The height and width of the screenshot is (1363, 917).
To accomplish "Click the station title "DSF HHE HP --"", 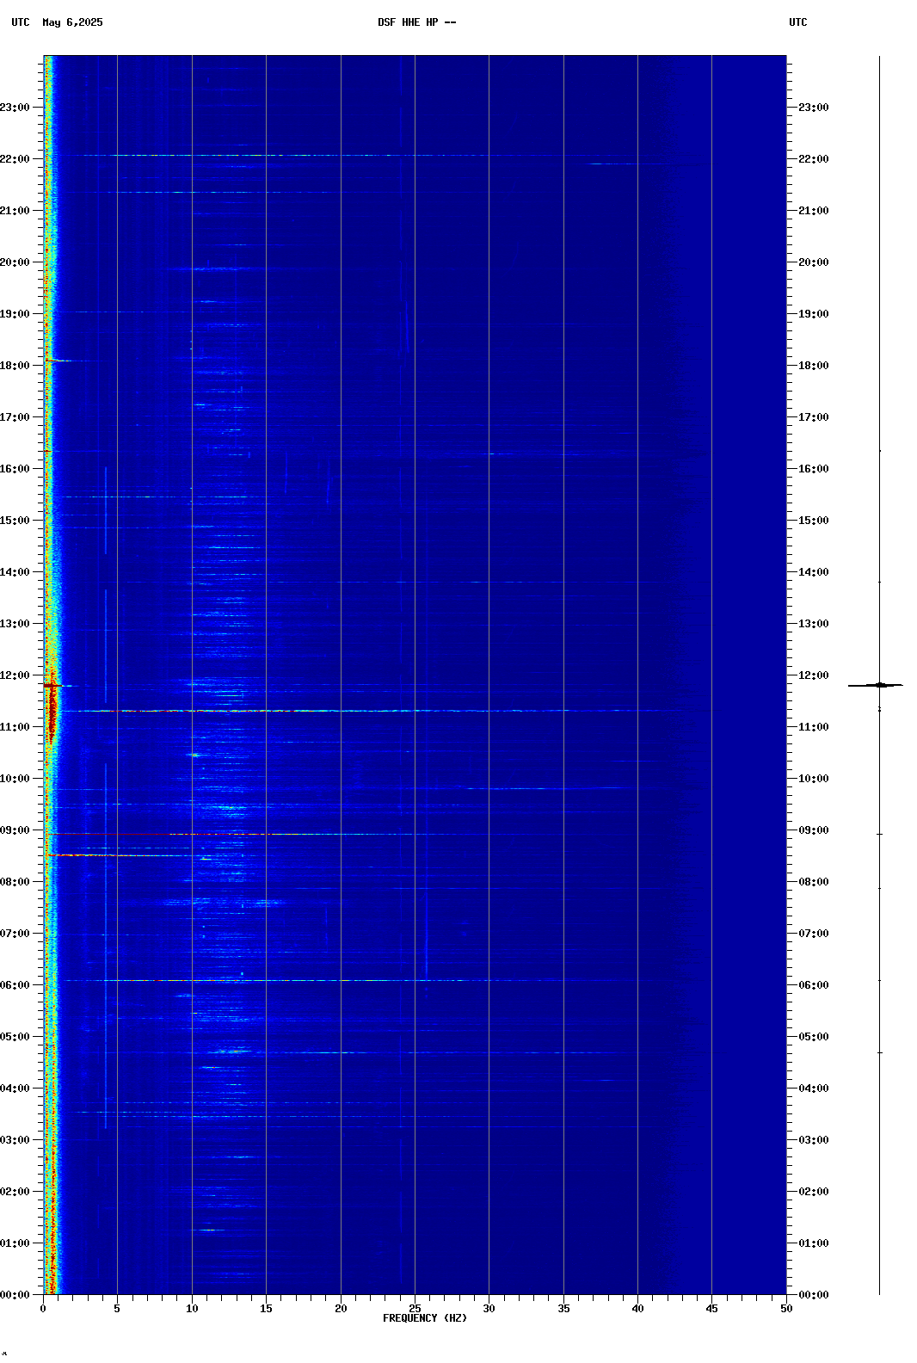I will click(x=417, y=22).
